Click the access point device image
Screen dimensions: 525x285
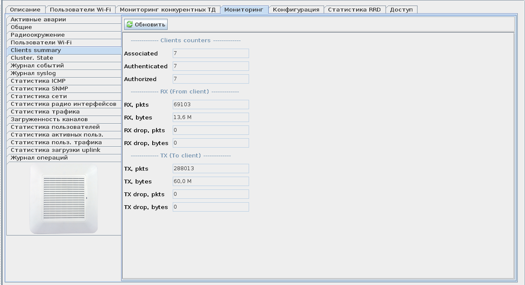(x=64, y=199)
